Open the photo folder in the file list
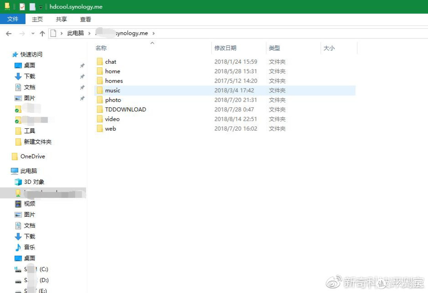 click(x=113, y=100)
